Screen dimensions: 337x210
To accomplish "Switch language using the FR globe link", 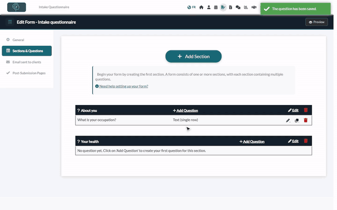I will (x=191, y=7).
